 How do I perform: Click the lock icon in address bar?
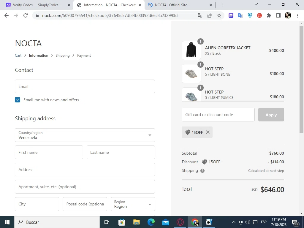tap(37, 15)
